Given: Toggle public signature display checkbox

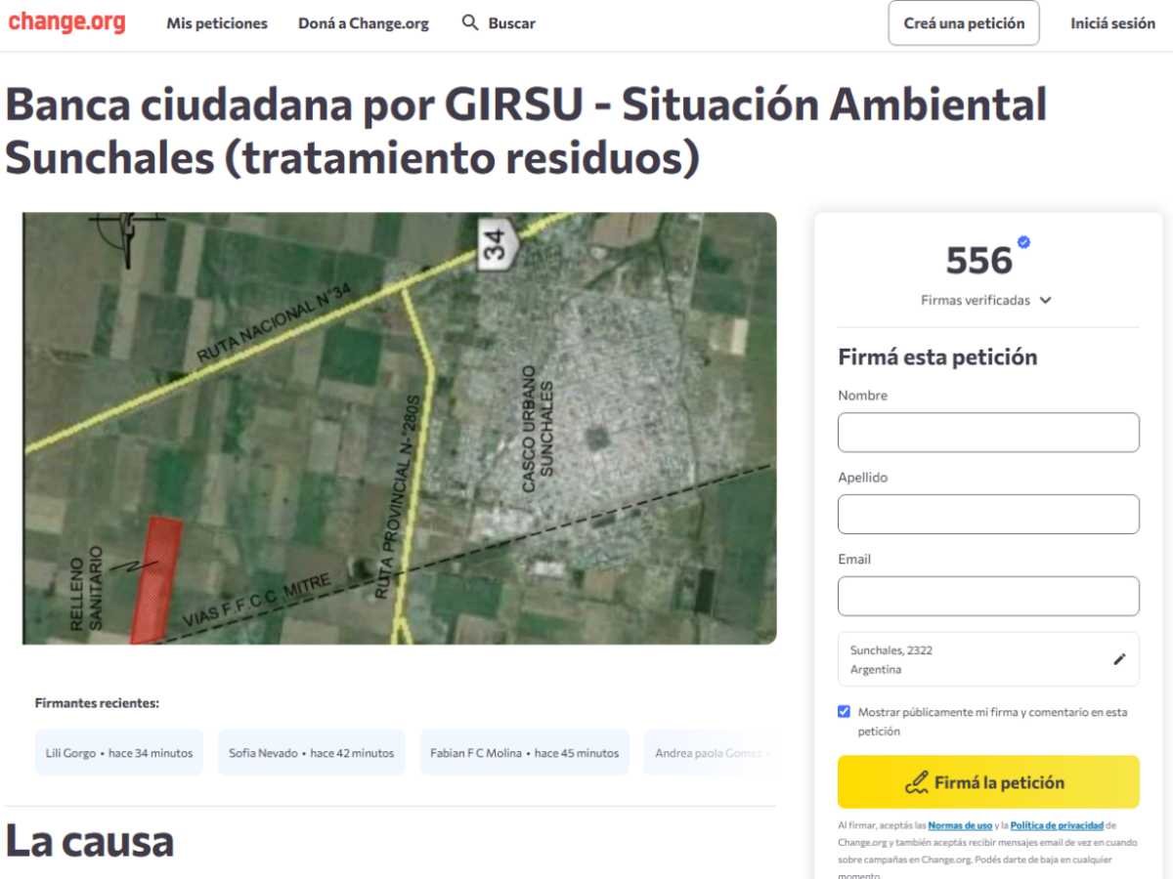Looking at the screenshot, I should coord(845,712).
